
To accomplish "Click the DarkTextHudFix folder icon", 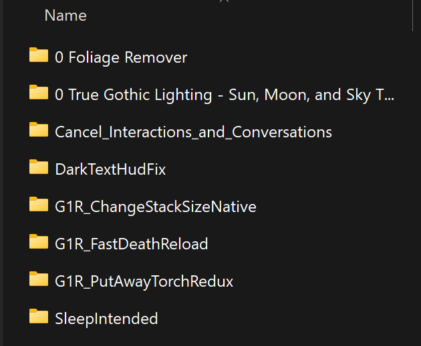I will (39, 167).
